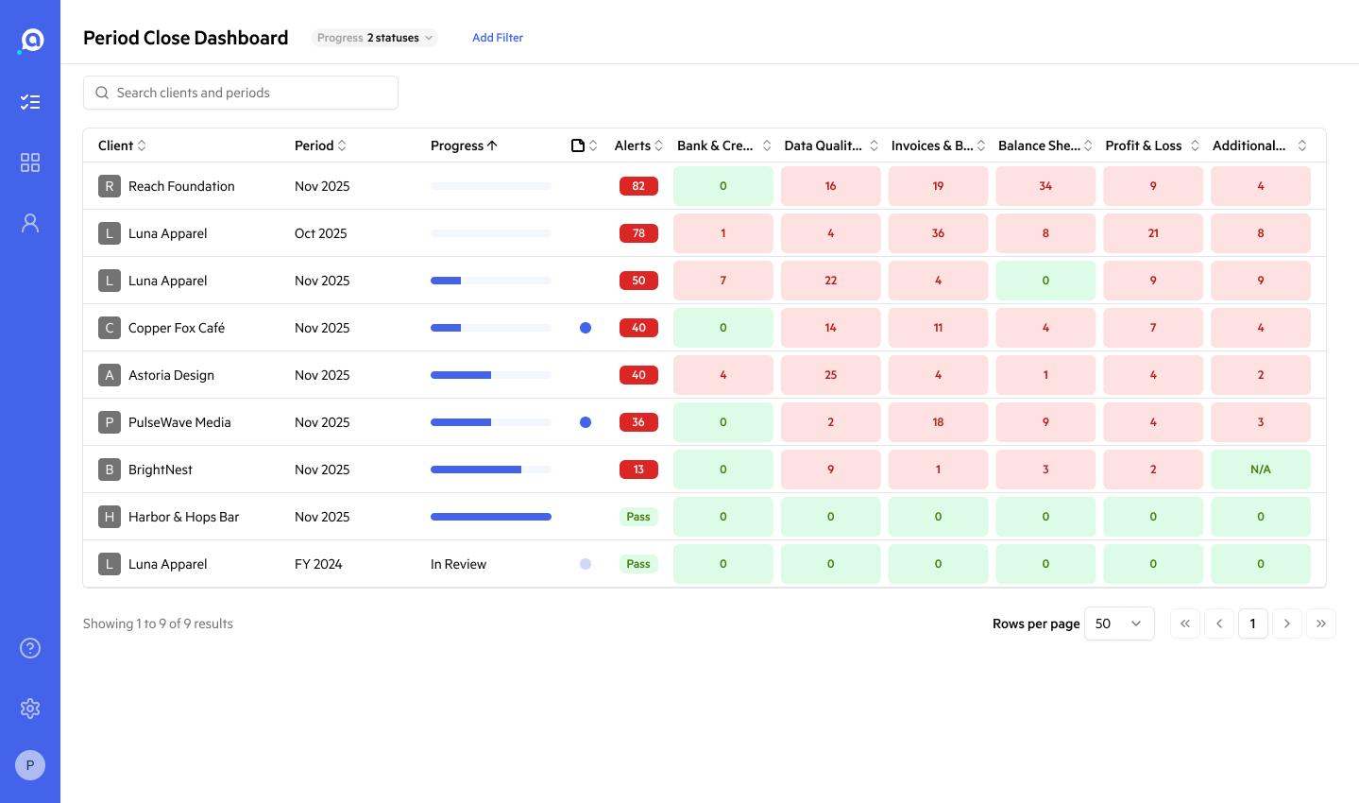The image size is (1359, 803).
Task: Open the Progress 2 statuses filter dropdown
Action: 375,38
